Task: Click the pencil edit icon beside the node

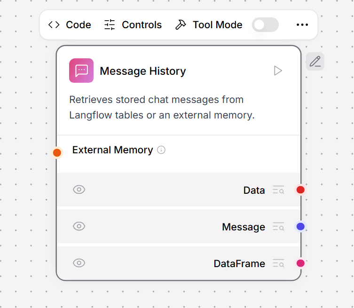Action: click(315, 62)
